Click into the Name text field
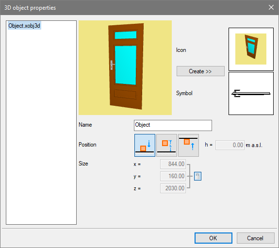279x248 pixels. pos(173,125)
